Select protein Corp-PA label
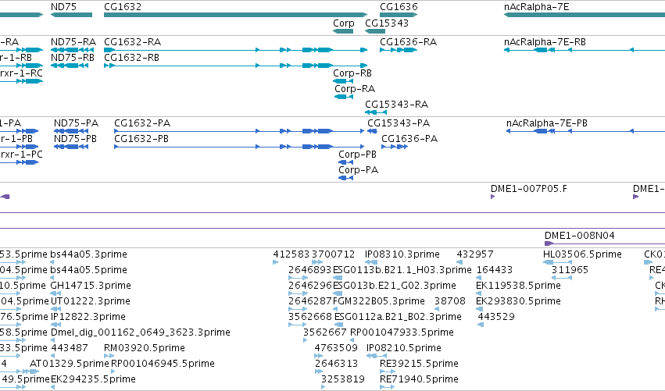 click(x=359, y=170)
